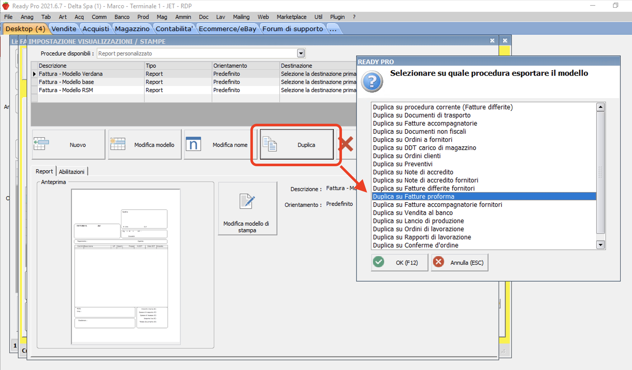Close the background window behind Impostazione Visualizzazioni
The height and width of the screenshot is (370, 632).
point(505,41)
